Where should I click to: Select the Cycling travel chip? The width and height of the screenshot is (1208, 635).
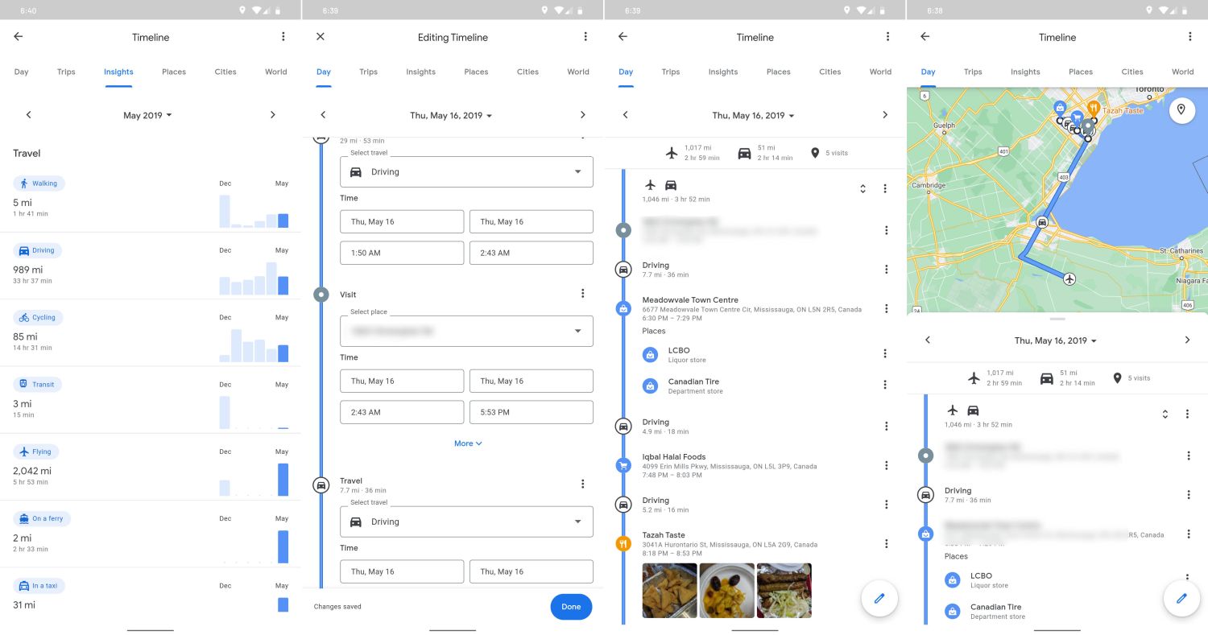38,317
